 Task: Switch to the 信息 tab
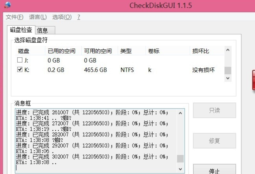coord(43,30)
